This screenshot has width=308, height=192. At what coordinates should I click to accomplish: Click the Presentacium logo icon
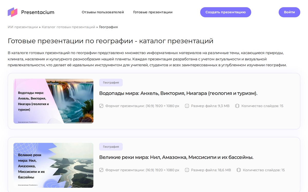tap(13, 12)
